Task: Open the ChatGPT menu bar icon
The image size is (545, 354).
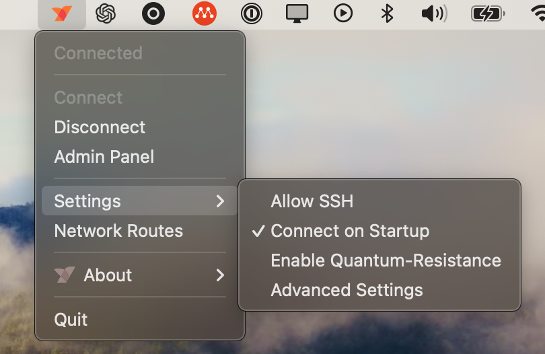Action: click(106, 13)
